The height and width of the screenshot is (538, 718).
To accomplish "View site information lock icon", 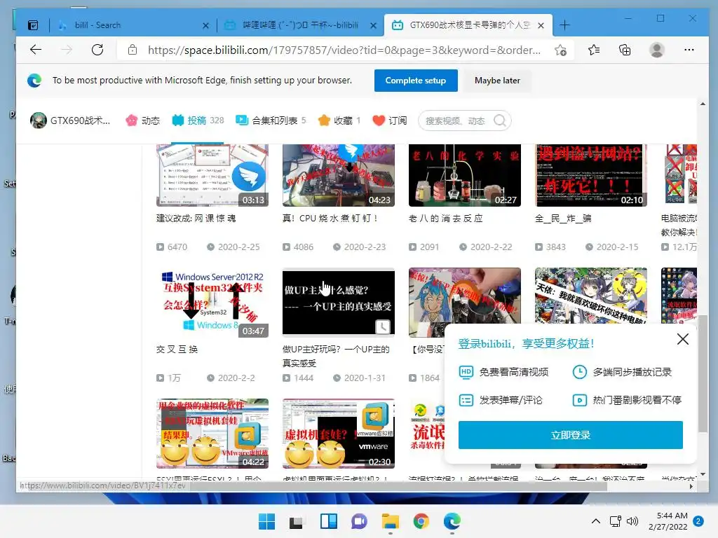I will click(133, 50).
